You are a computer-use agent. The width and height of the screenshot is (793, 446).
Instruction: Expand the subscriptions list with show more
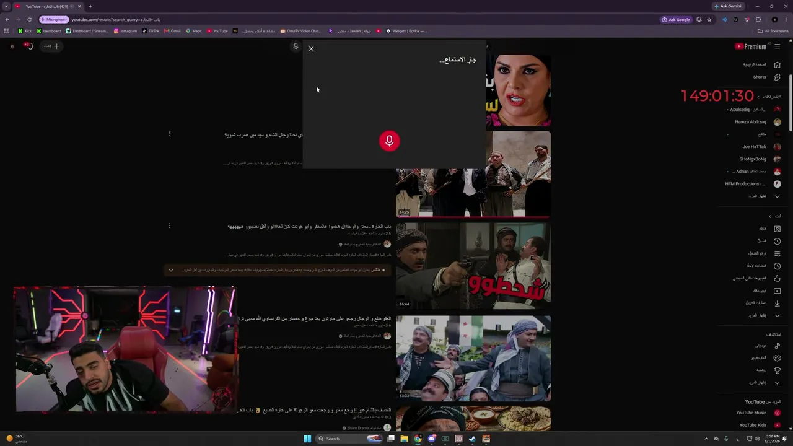765,196
